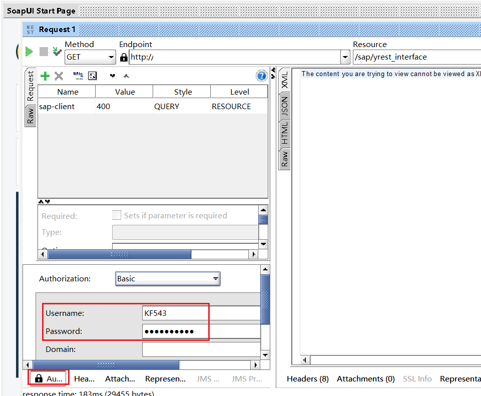Image resolution: width=481 pixels, height=396 pixels.
Task: Toggle the 'Sets if parameter is required' checkbox
Action: pos(117,215)
